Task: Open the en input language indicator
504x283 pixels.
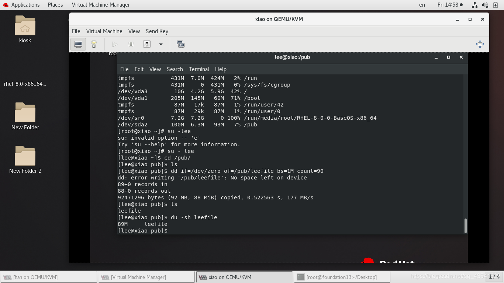Action: tap(422, 5)
